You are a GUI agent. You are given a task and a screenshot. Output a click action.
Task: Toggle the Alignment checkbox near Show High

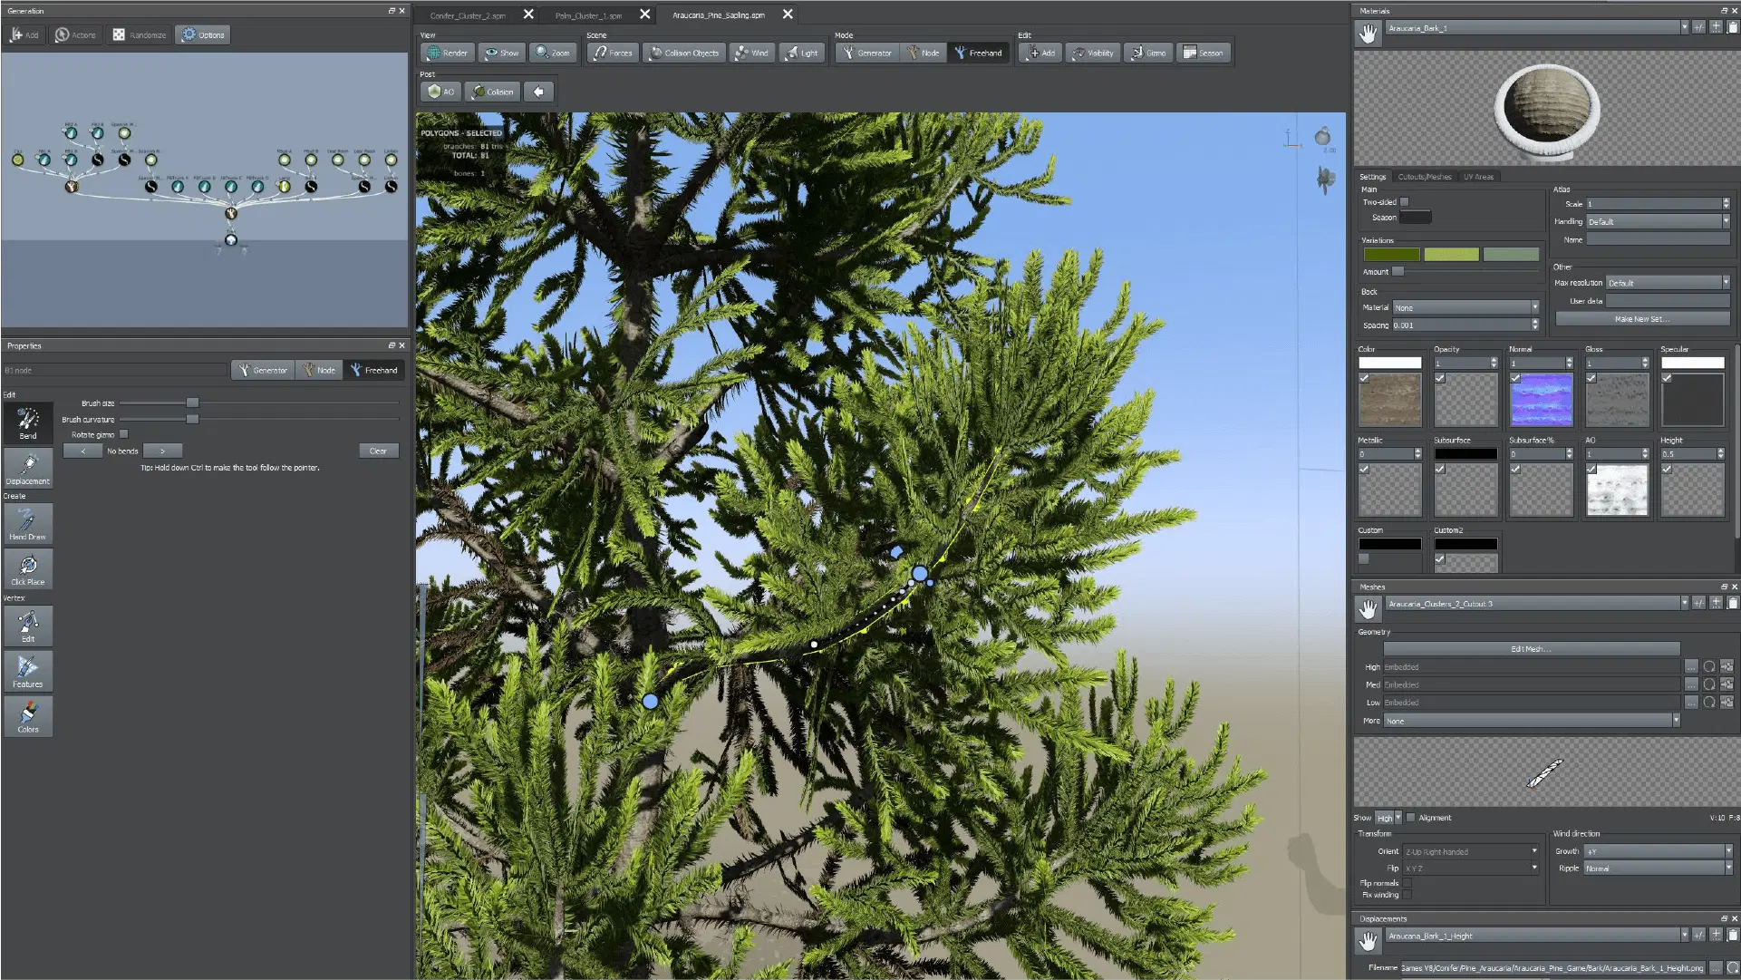[1411, 817]
